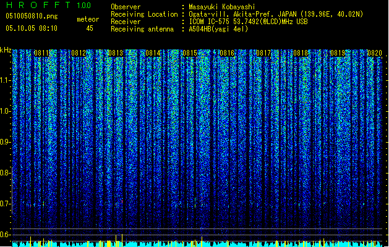Click the 0819 time marker

338,53
